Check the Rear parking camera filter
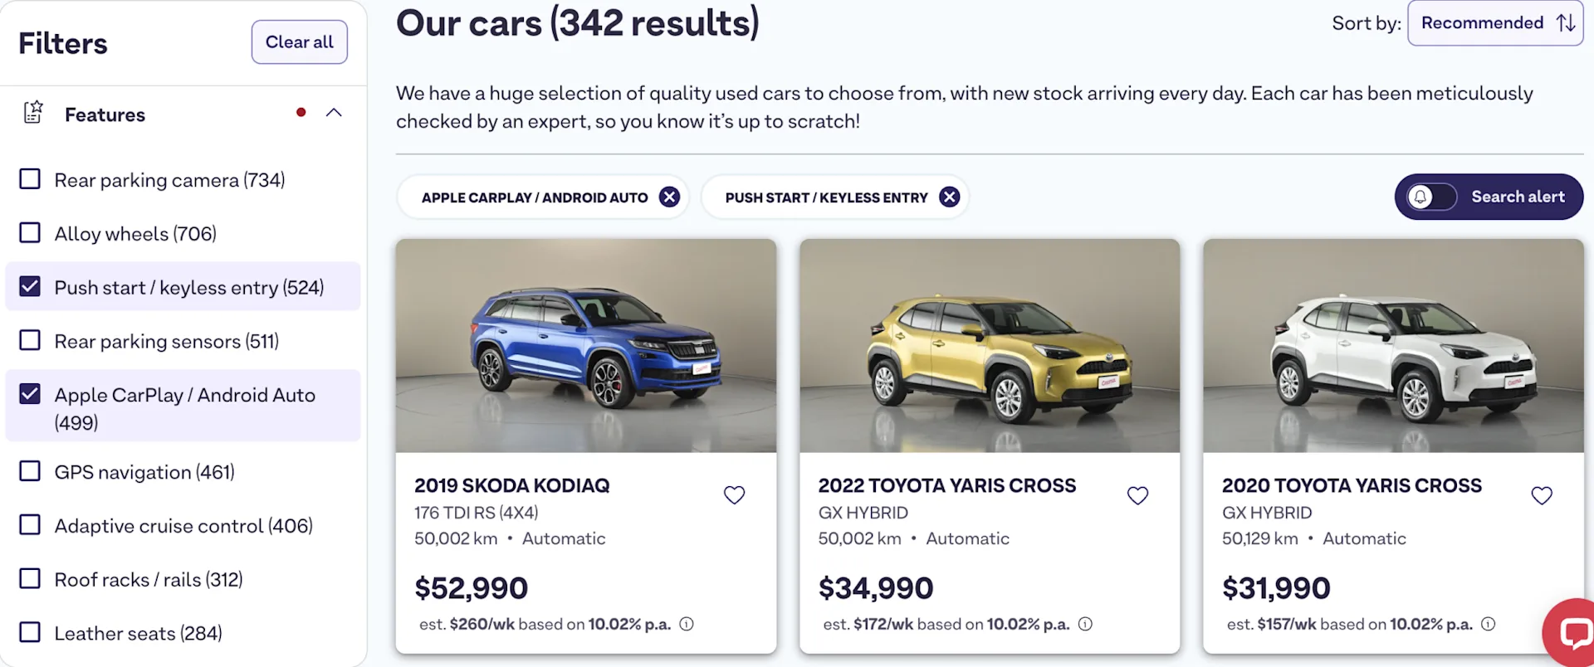The width and height of the screenshot is (1594, 667). tap(30, 179)
